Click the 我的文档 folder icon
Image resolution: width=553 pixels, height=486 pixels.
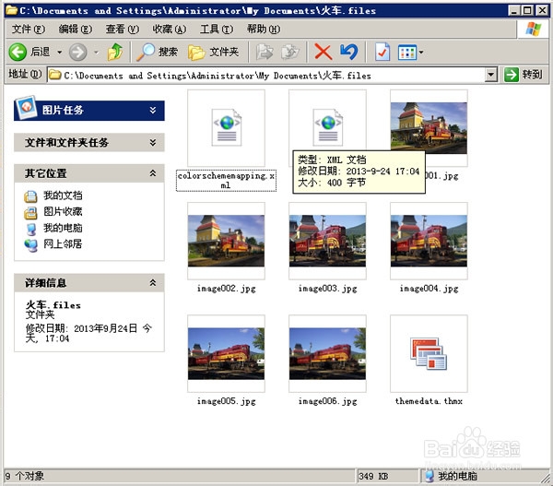pos(30,196)
